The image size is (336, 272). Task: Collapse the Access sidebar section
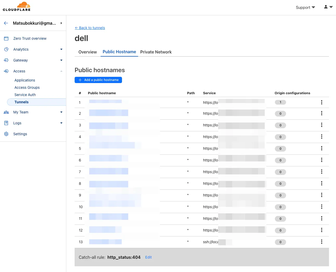pyautogui.click(x=61, y=71)
